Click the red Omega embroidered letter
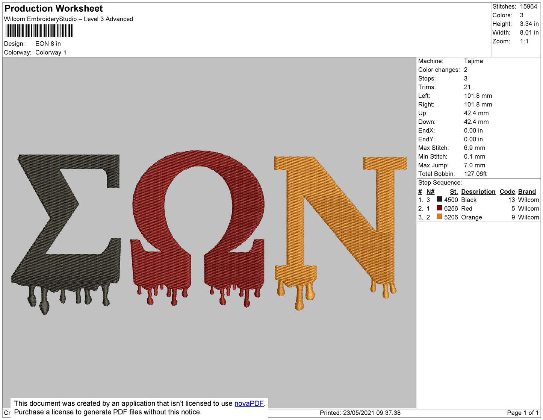Image resolution: width=543 pixels, height=420 pixels. (198, 229)
